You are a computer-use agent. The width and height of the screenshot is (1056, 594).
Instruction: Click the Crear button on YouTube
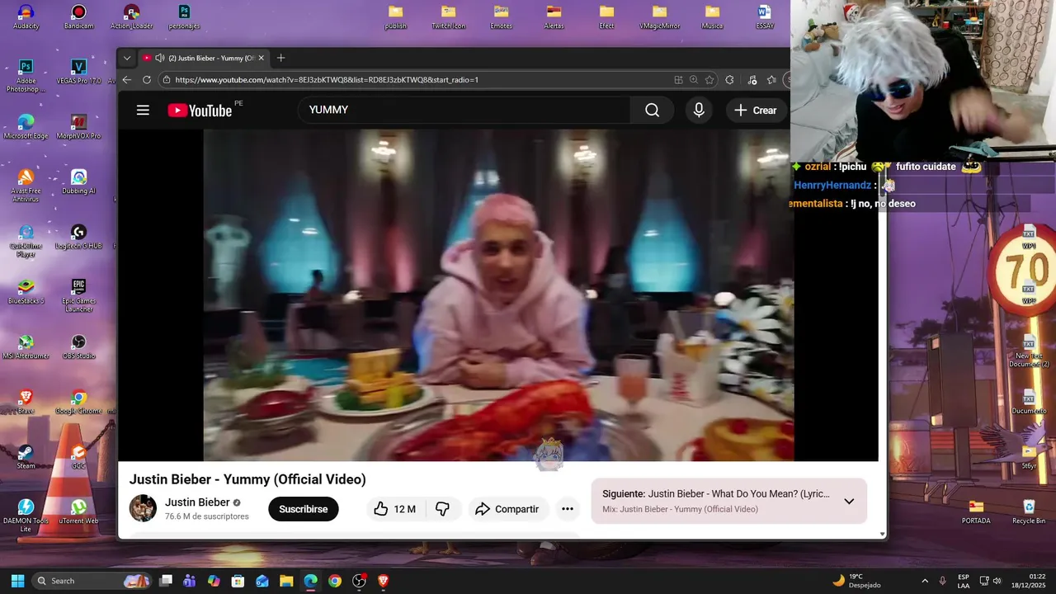coord(756,110)
